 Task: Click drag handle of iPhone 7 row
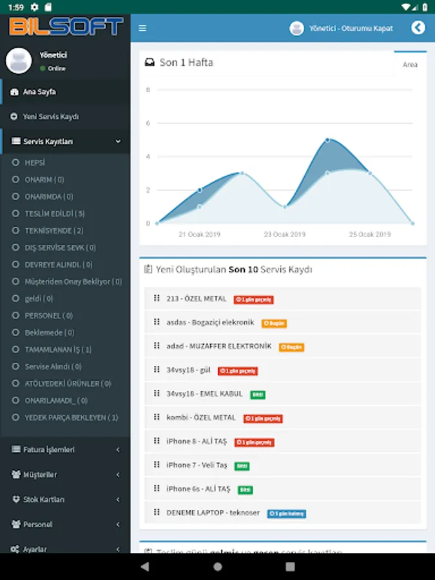(157, 465)
